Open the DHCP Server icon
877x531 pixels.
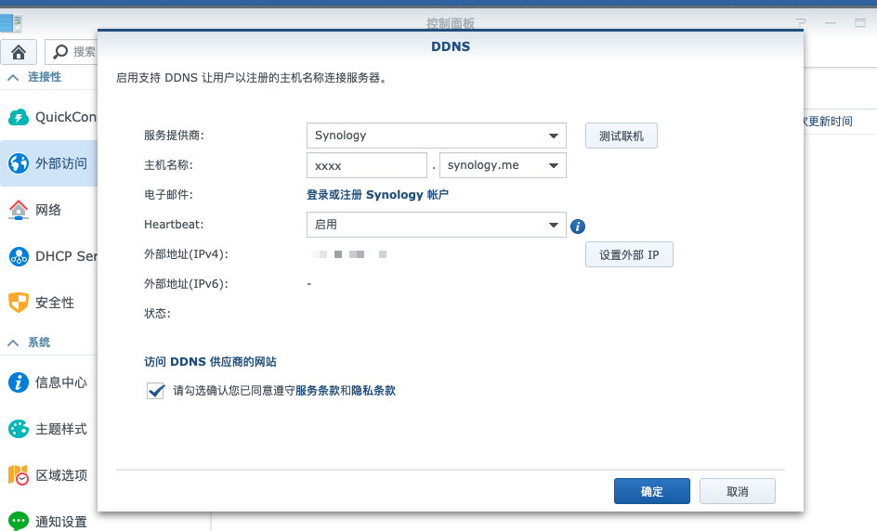click(19, 256)
